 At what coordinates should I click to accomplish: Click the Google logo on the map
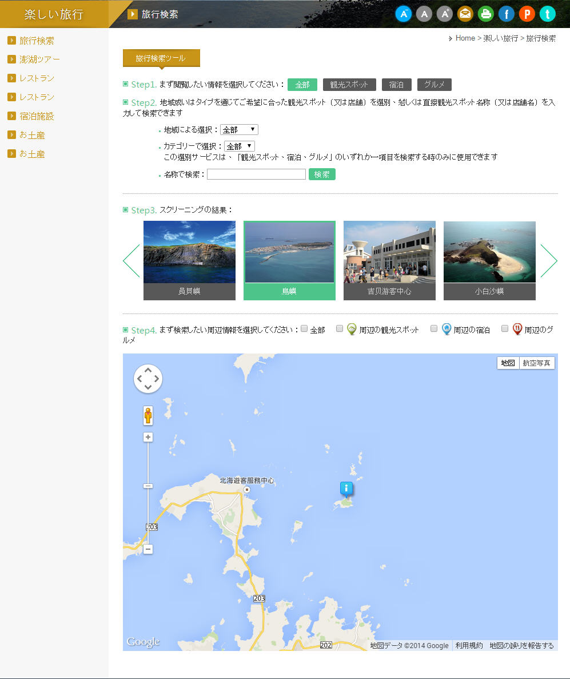point(144,642)
